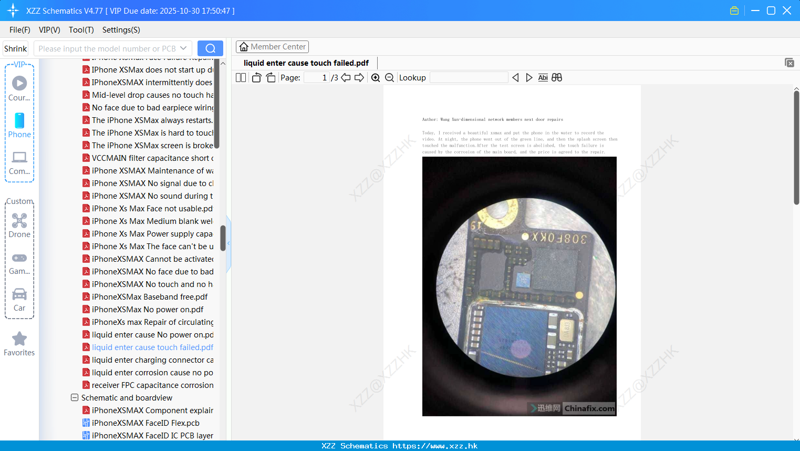Click the yellow toolbox icon in title bar
The image size is (800, 451).
tap(734, 11)
